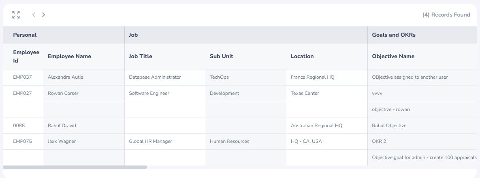Click the Objective Name column header

tap(393, 57)
